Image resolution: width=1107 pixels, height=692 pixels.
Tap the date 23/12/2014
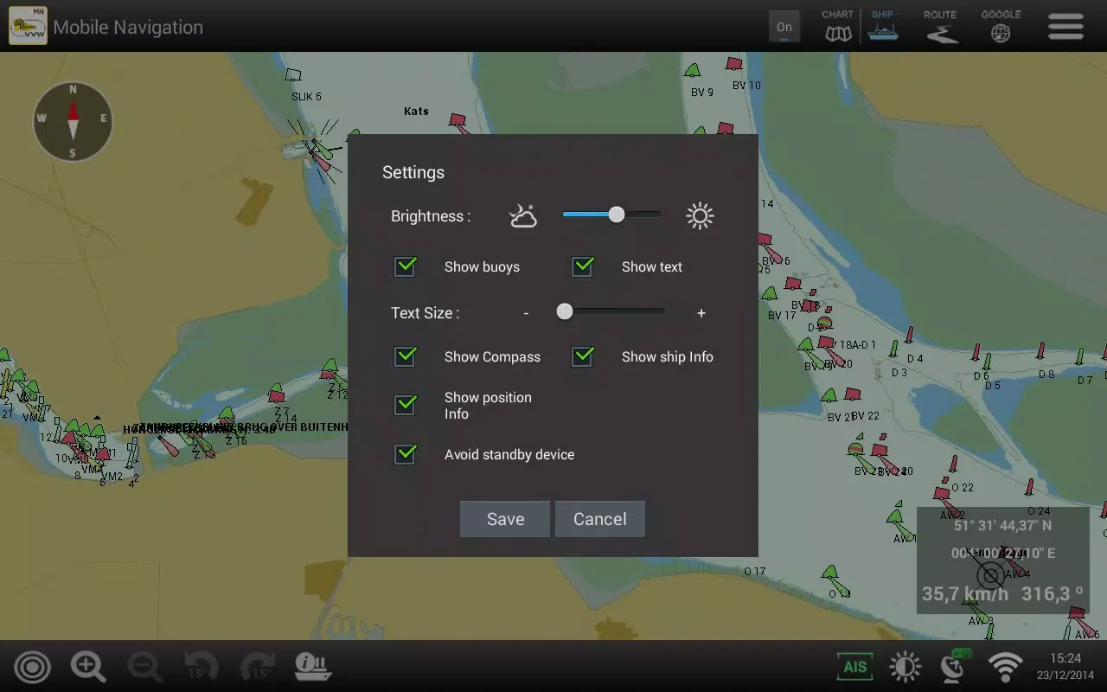pyautogui.click(x=1065, y=676)
